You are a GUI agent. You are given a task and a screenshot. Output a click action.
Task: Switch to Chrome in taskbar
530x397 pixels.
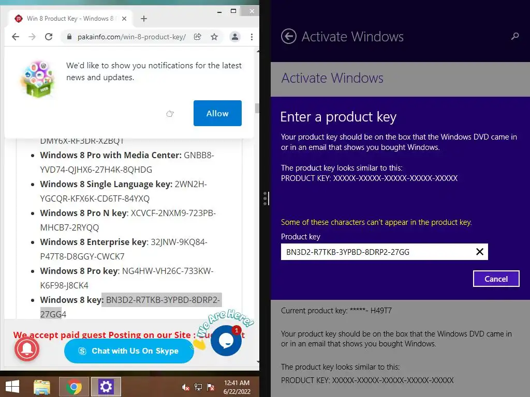click(x=74, y=387)
